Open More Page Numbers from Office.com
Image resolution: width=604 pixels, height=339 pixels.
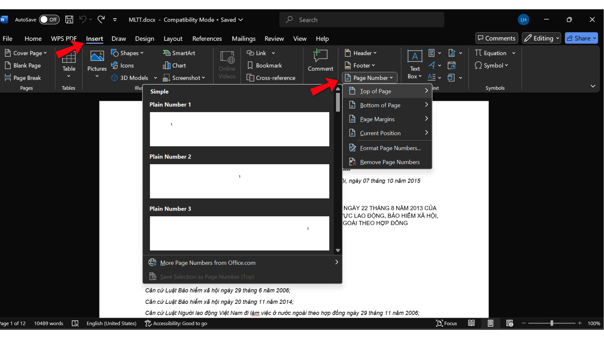(243, 262)
